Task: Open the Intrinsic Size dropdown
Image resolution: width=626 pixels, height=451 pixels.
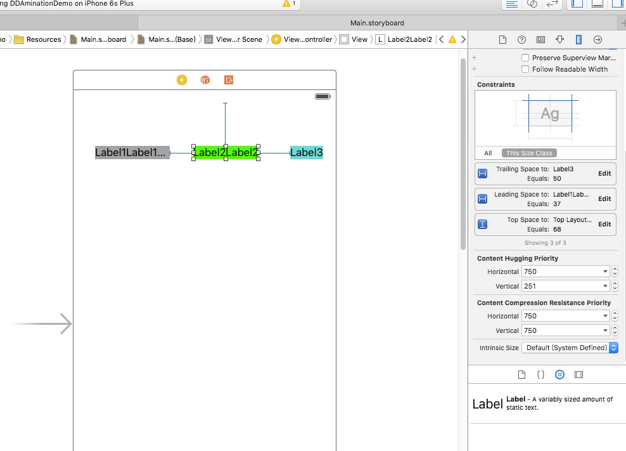Action: (569, 348)
